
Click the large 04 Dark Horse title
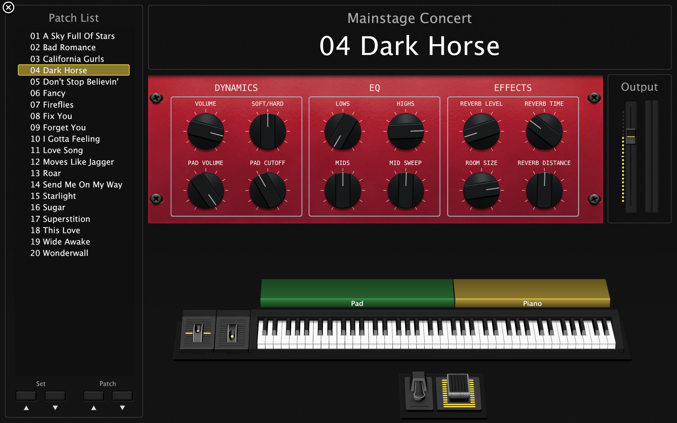point(409,46)
